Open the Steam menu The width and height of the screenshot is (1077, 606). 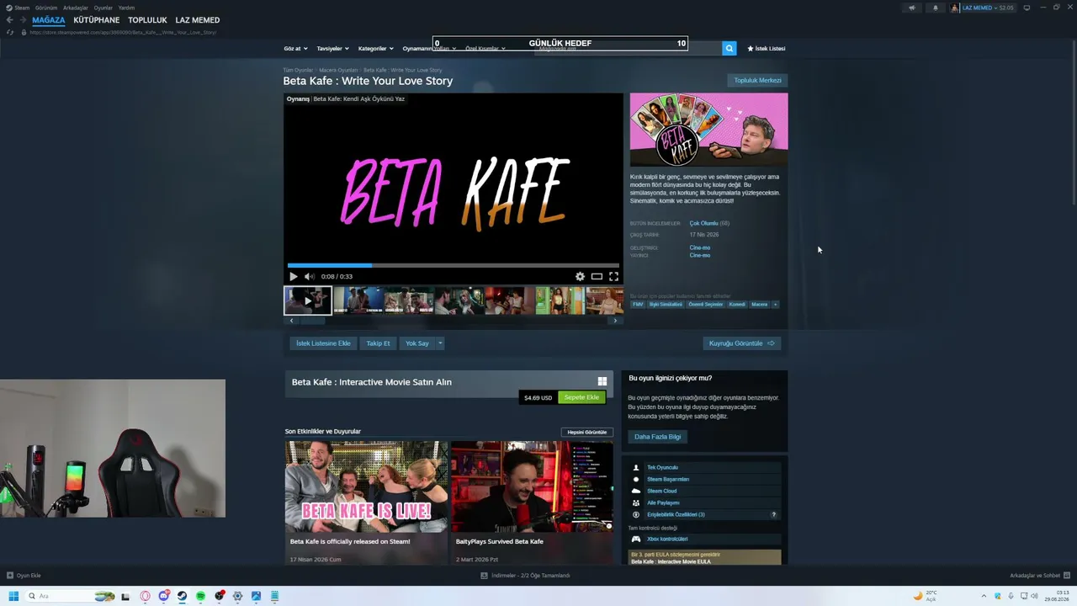pos(18,8)
